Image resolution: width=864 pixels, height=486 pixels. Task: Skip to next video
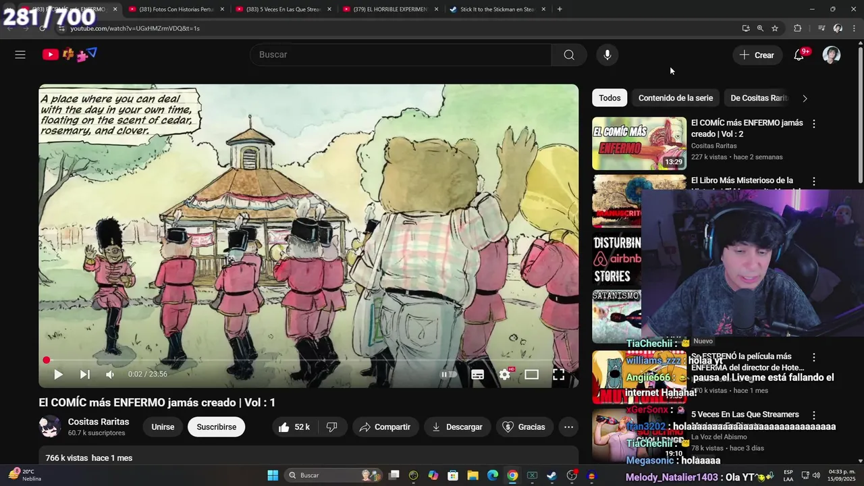pyautogui.click(x=85, y=374)
